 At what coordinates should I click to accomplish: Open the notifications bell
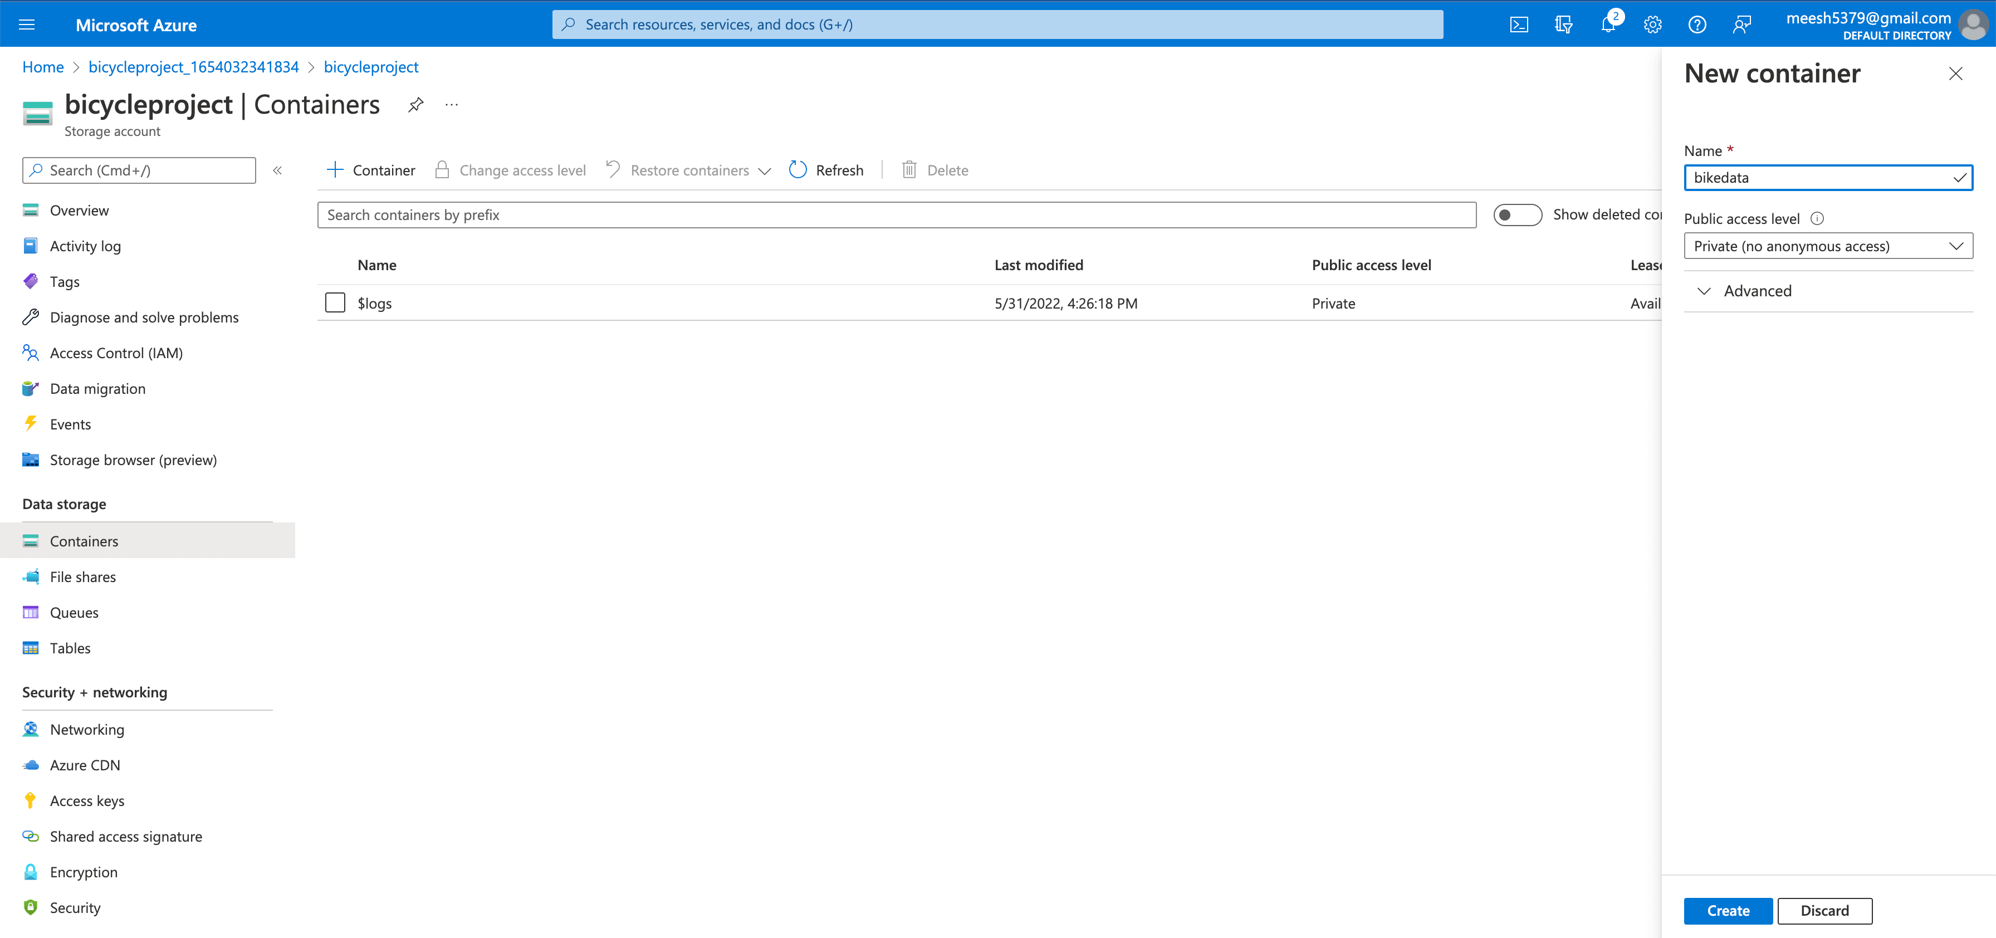point(1608,25)
